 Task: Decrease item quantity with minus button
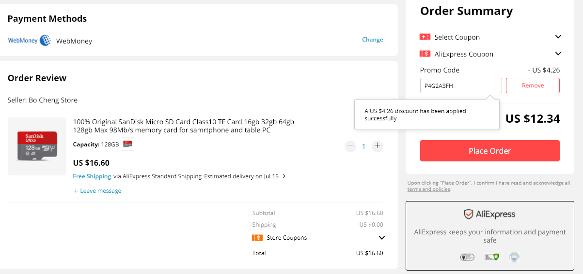pos(350,146)
